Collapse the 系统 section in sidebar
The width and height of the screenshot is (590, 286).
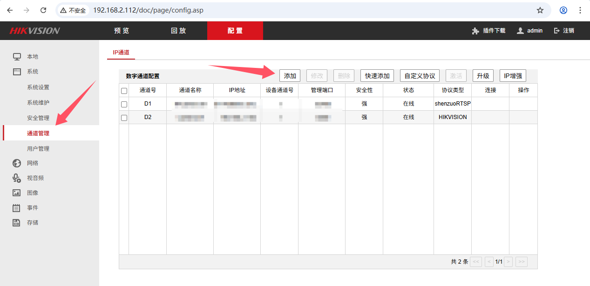point(33,72)
